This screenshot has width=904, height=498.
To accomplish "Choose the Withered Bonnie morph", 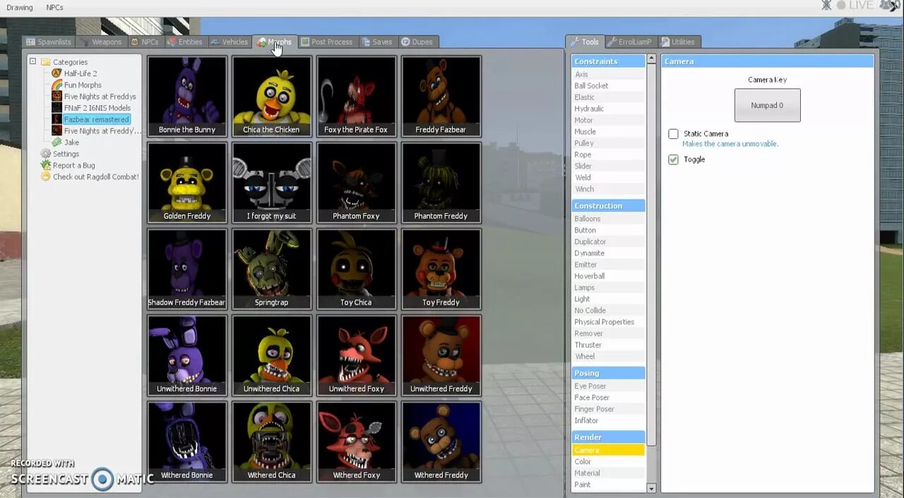I will [187, 442].
